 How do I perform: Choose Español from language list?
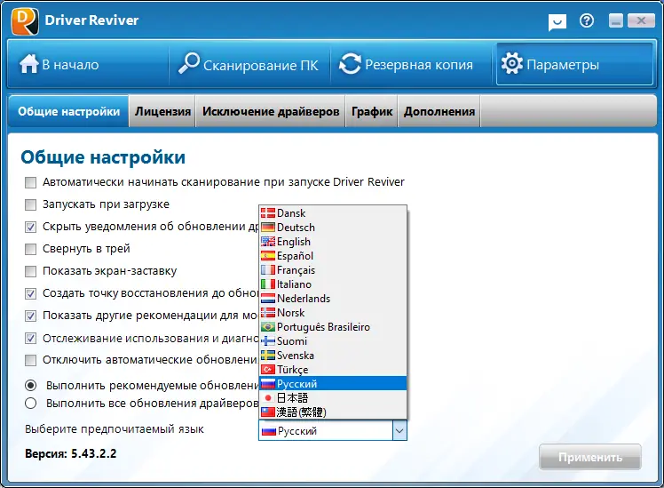click(333, 256)
